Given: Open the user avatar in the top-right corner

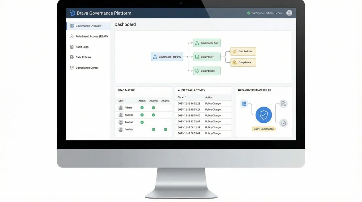Looking at the screenshot, I should coord(289,13).
